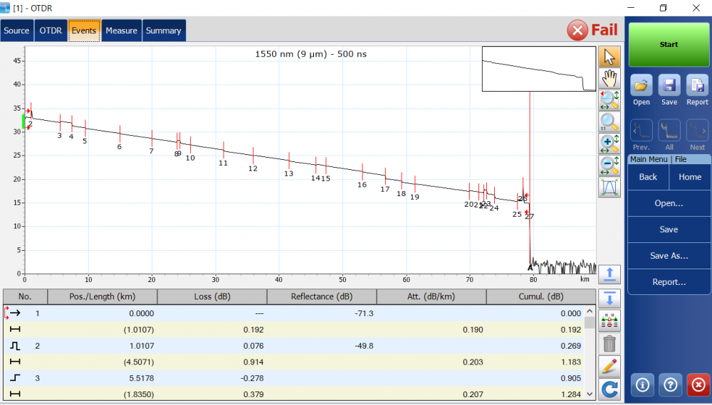Activate the hand pan tool
This screenshot has width=712, height=405.
(x=609, y=78)
